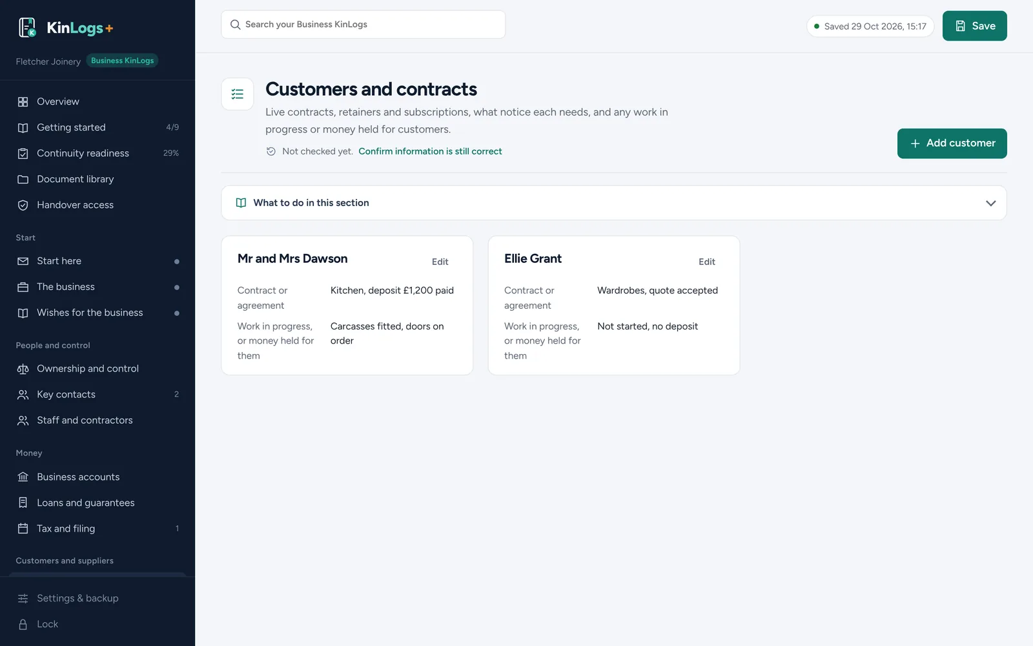Select the text 'Kitchen, deposit £1,200 paid'
Image resolution: width=1033 pixels, height=646 pixels.
point(392,291)
